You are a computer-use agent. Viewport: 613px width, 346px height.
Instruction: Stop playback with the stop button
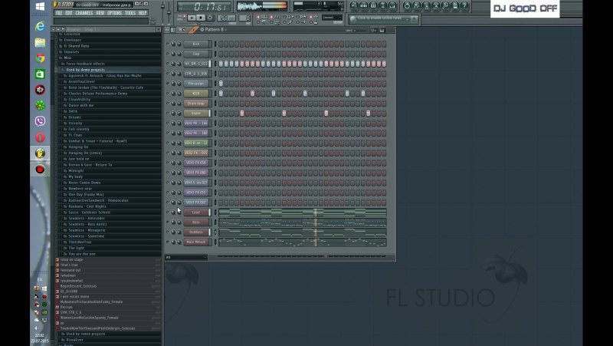pyautogui.click(x=201, y=18)
